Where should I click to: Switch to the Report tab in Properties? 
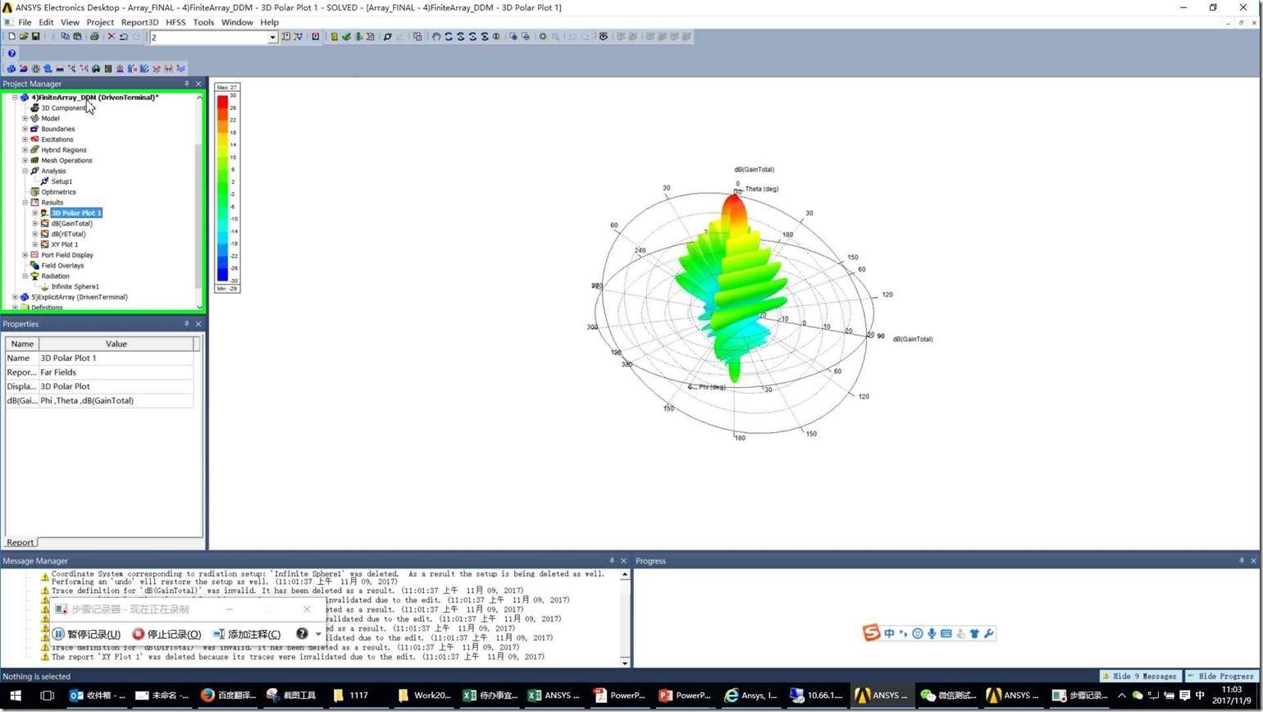pyautogui.click(x=21, y=542)
